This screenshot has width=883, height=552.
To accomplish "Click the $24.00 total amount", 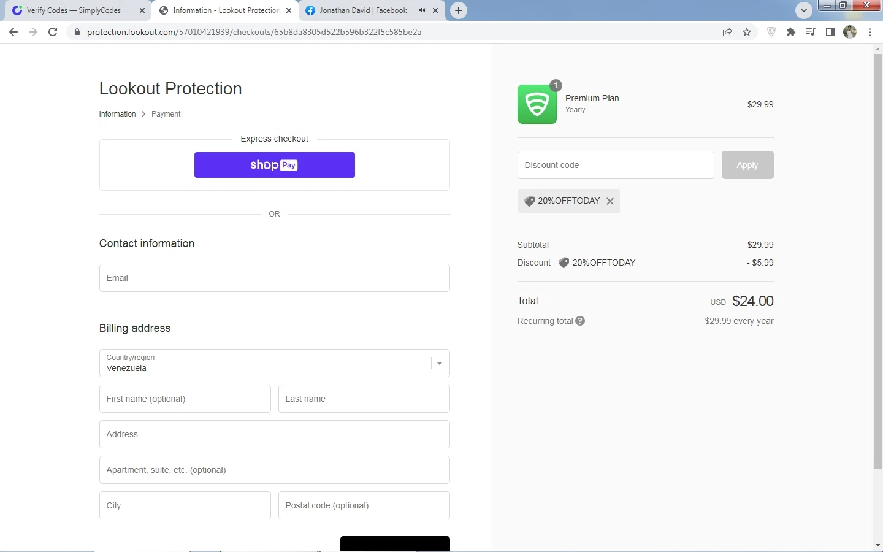I will point(753,301).
